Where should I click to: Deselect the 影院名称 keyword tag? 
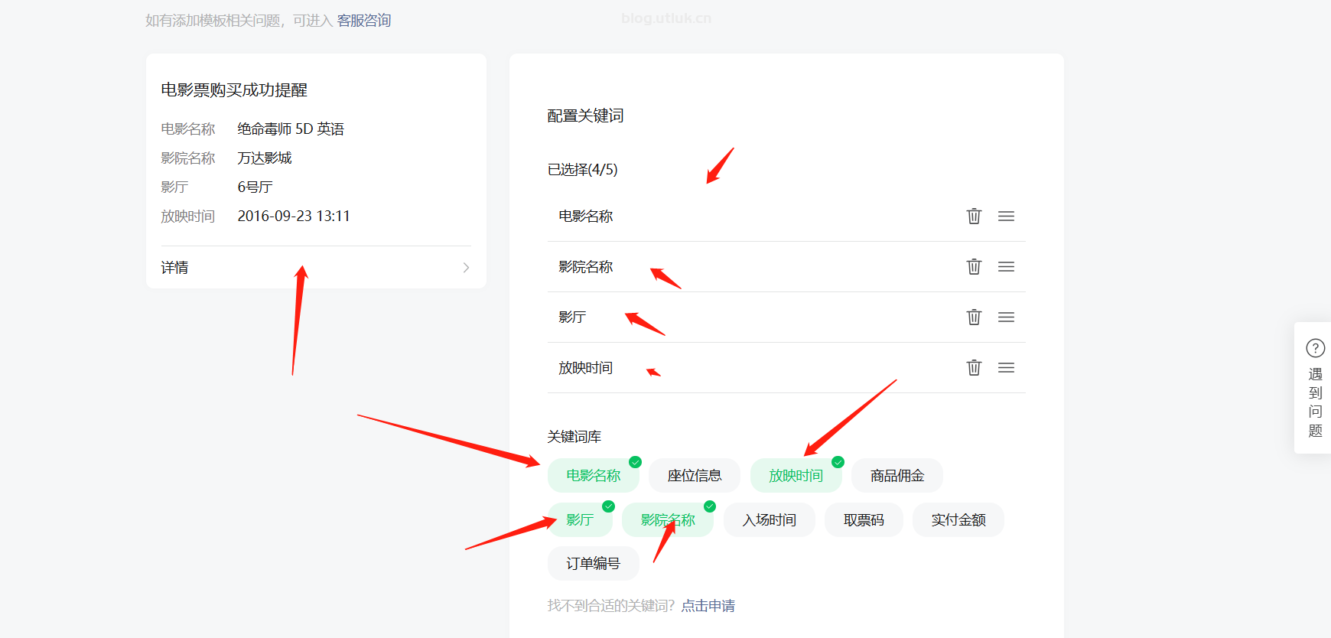tap(668, 520)
